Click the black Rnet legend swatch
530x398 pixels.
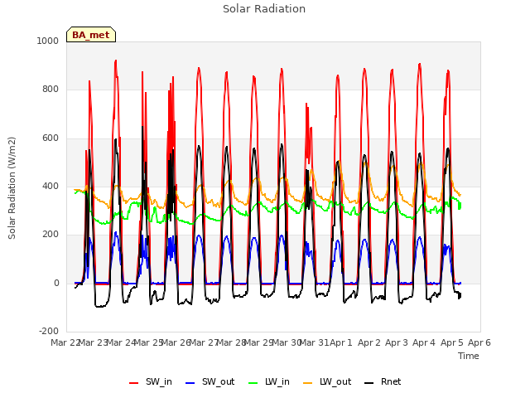pyautogui.click(x=369, y=383)
